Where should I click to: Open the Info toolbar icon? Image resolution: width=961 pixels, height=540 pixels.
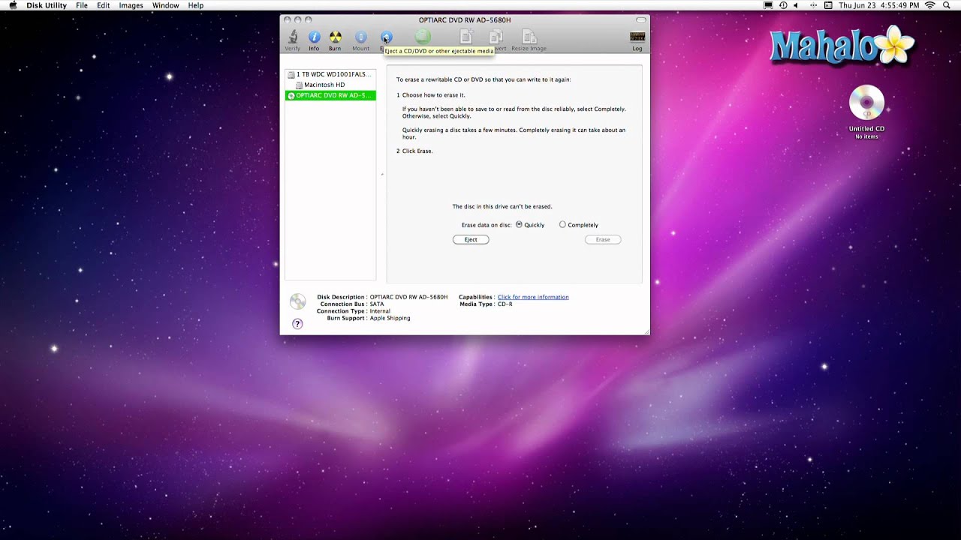[314, 37]
